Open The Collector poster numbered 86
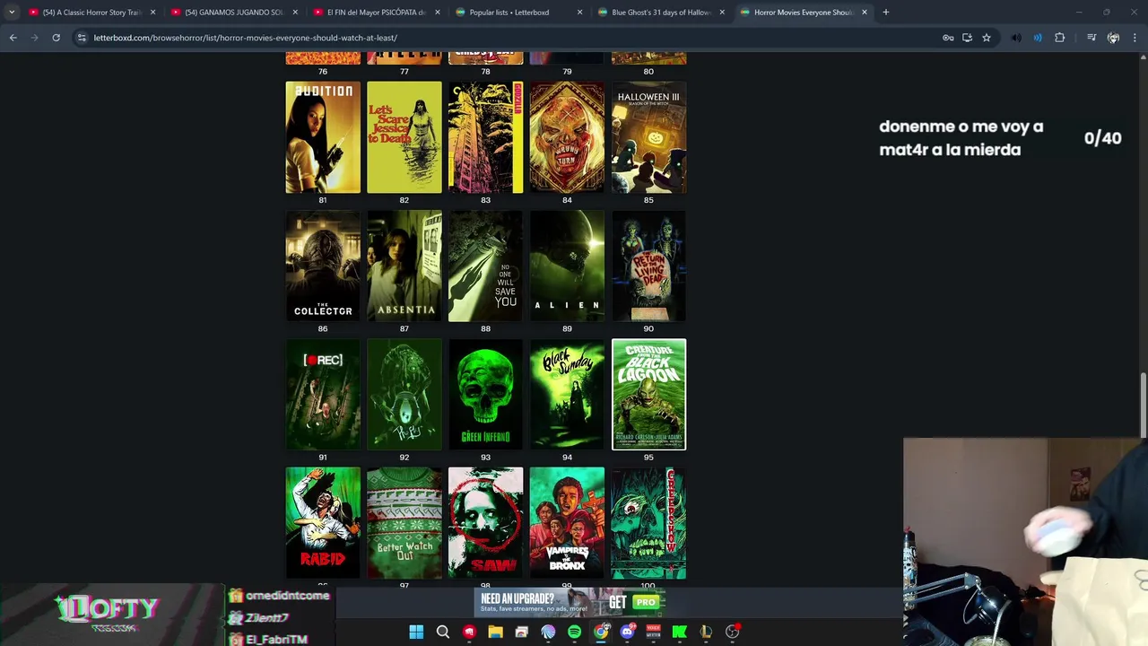Screen dimensions: 1148x646 click(323, 266)
